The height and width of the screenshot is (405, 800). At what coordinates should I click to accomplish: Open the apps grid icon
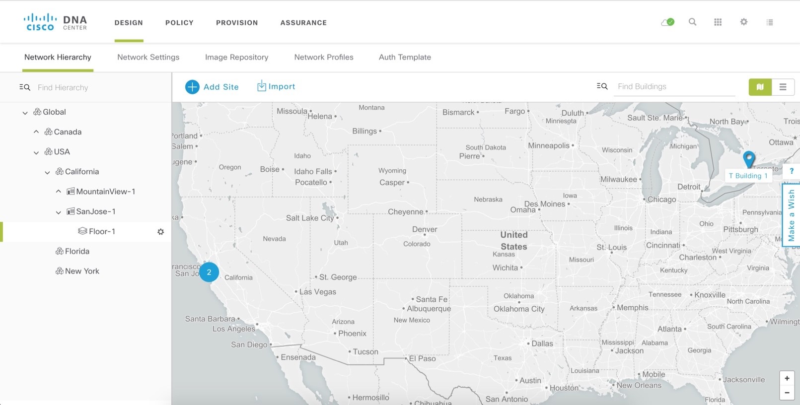click(718, 22)
